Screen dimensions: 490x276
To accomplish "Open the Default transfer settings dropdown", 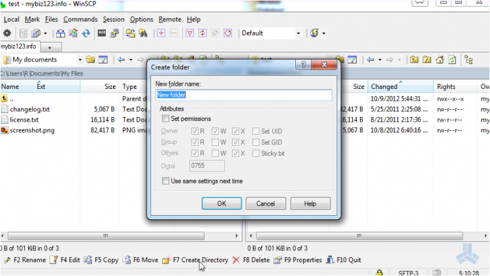I will point(299,33).
